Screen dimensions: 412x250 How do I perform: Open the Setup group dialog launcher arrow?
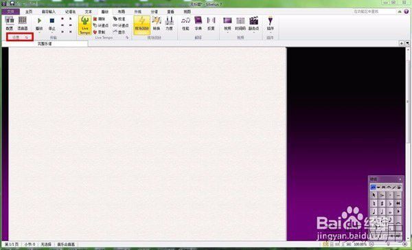click(27, 37)
